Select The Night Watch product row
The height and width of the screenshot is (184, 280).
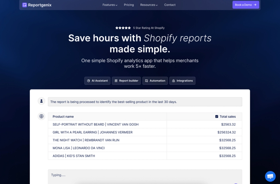[145, 140]
